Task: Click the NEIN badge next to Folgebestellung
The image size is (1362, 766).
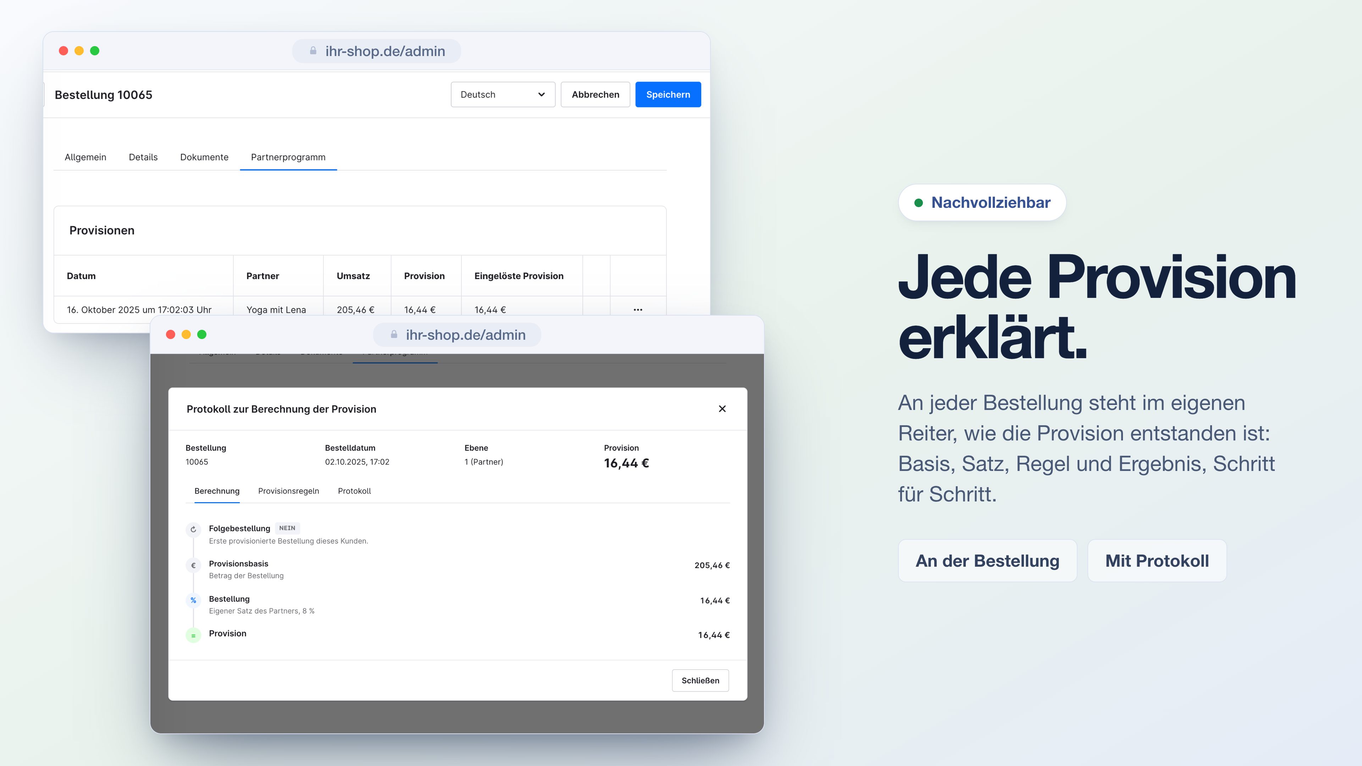Action: click(287, 528)
